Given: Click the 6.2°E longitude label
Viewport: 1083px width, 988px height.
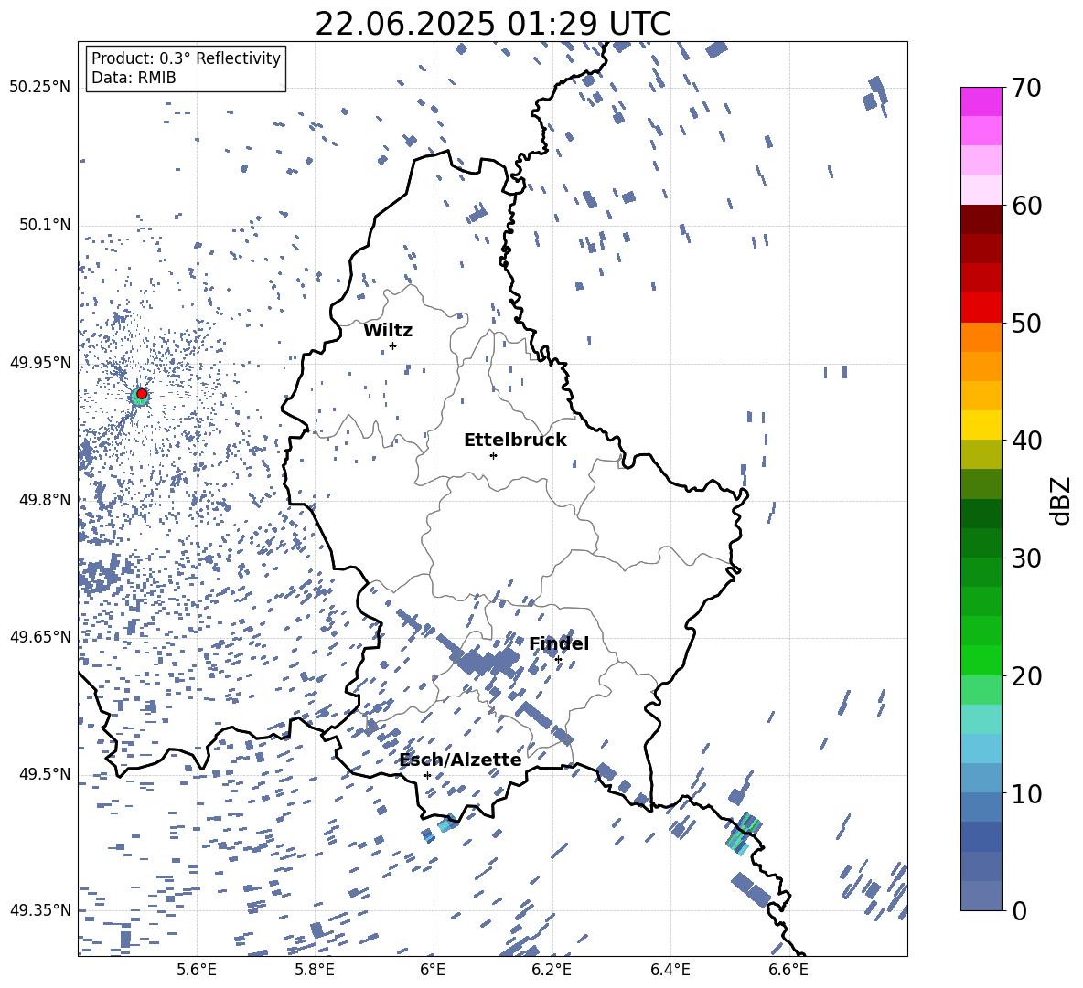Looking at the screenshot, I should [x=552, y=970].
